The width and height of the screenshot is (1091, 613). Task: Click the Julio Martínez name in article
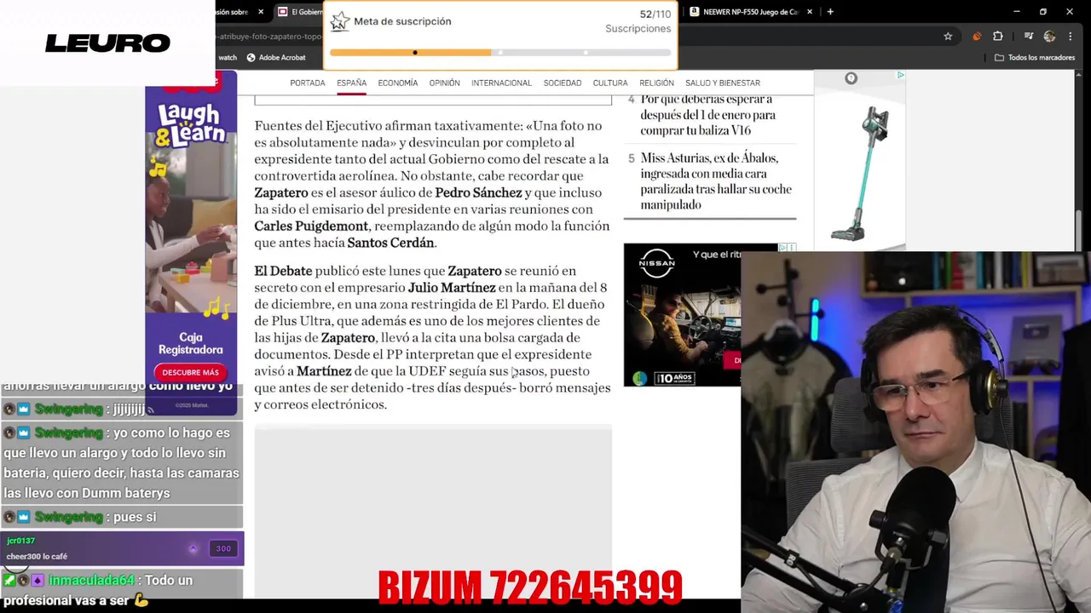point(452,288)
